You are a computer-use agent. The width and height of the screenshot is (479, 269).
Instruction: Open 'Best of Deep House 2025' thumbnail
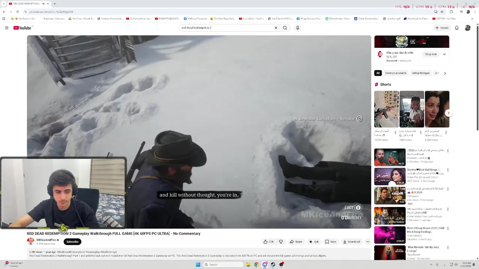coord(390,235)
